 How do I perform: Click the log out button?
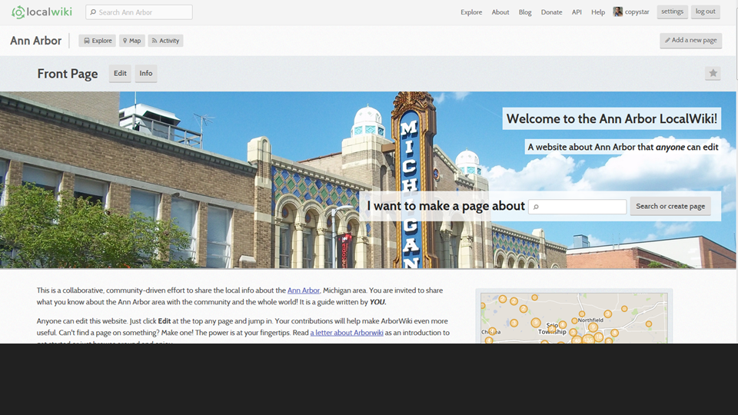(x=705, y=12)
